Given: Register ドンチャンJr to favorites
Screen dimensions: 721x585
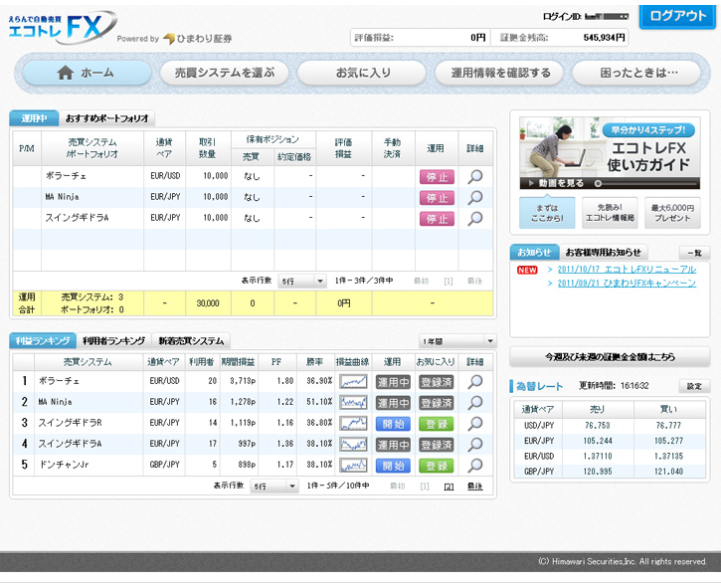Looking at the screenshot, I should click(435, 466).
